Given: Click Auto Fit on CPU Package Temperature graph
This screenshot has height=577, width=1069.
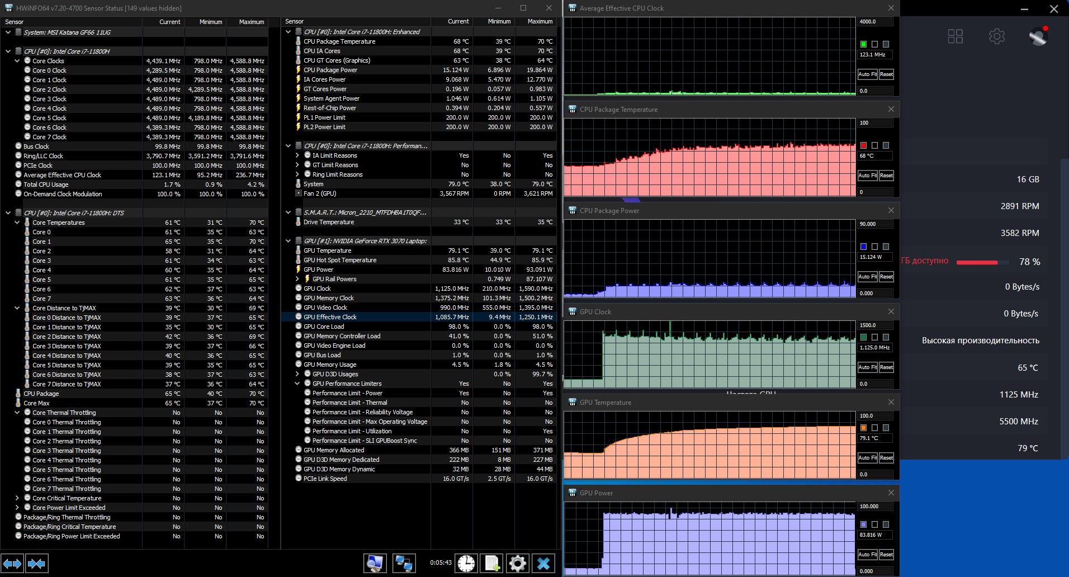Looking at the screenshot, I should 867,176.
